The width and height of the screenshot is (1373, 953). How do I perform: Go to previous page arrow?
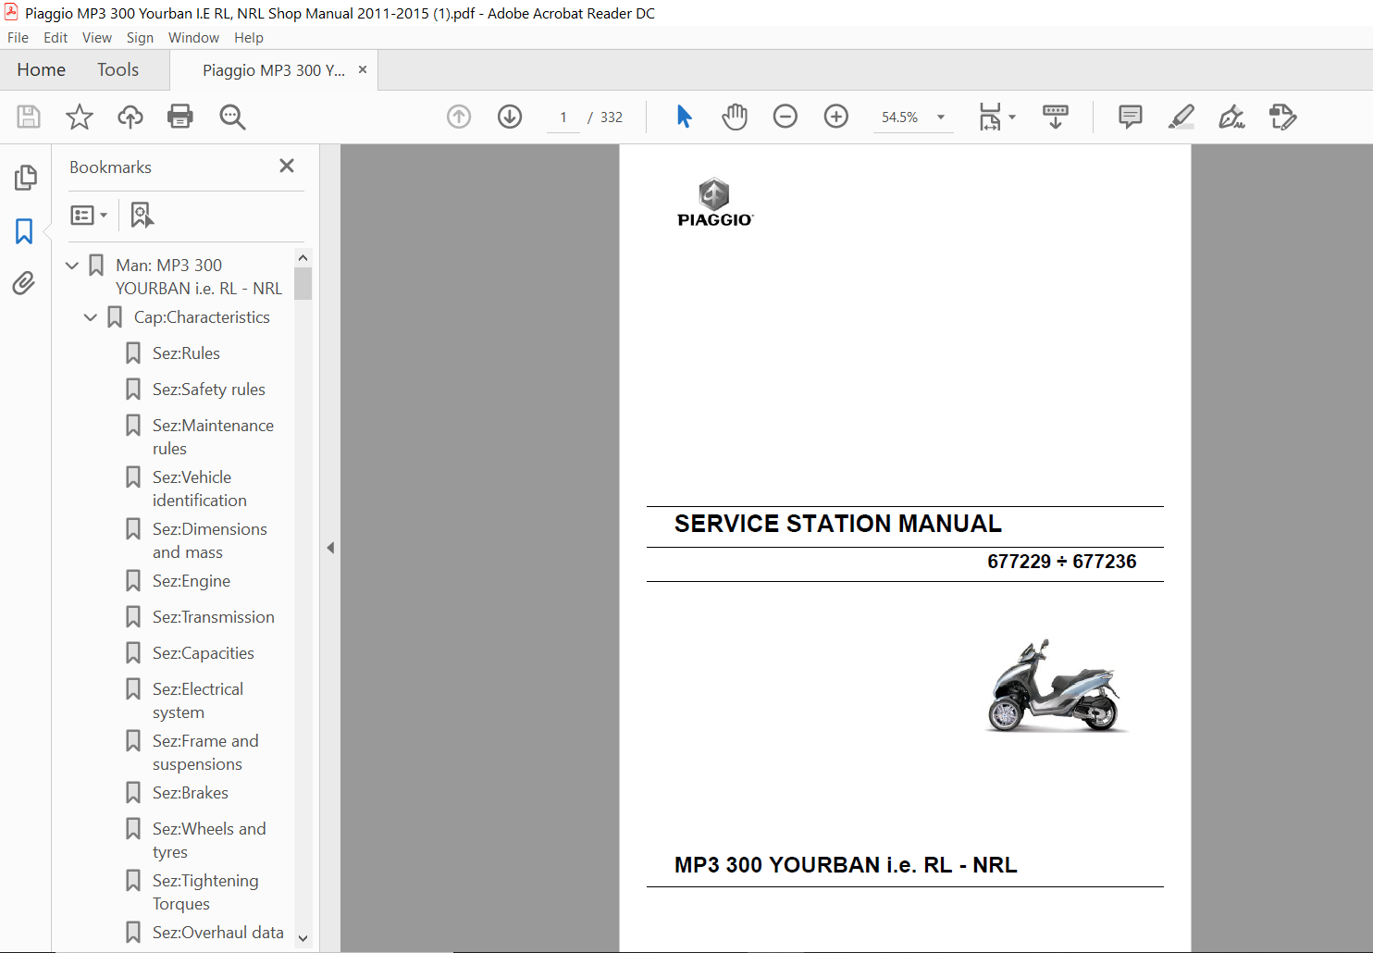coord(459,117)
